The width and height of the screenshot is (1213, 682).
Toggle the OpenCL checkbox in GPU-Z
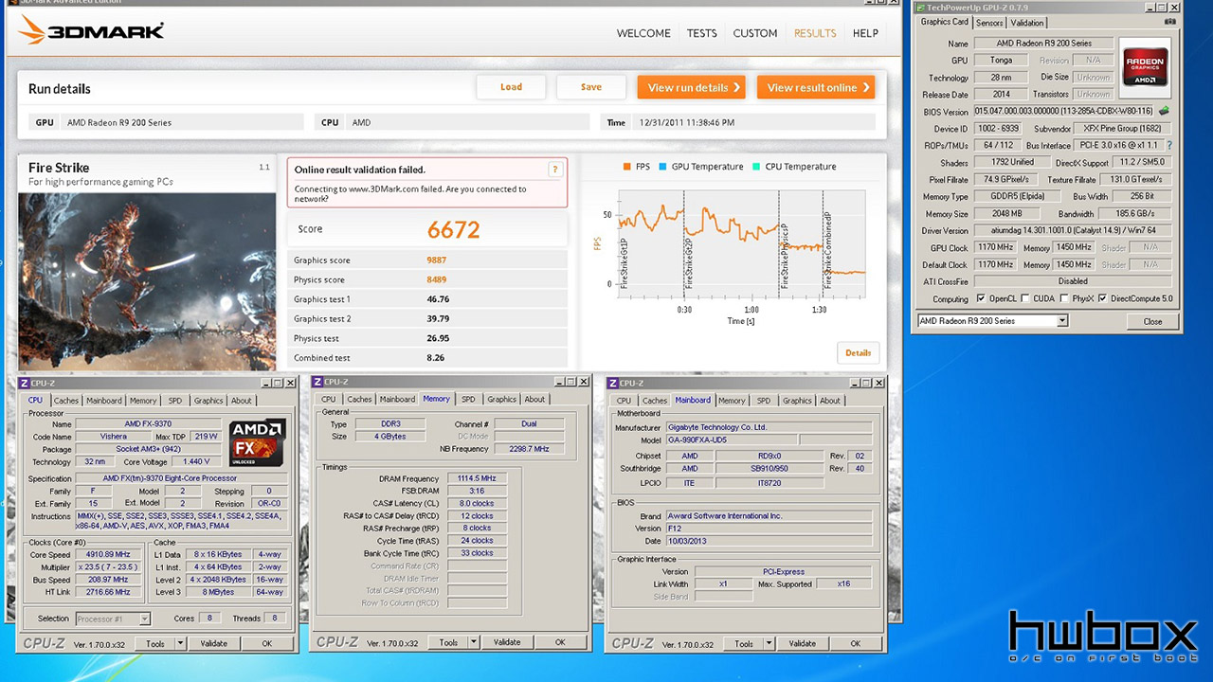(x=981, y=298)
